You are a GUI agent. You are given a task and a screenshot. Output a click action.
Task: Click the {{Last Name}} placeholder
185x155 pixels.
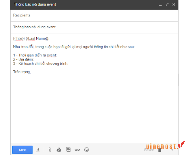(x=37, y=38)
